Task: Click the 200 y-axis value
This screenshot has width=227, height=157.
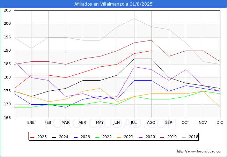Action: click(x=7, y=24)
